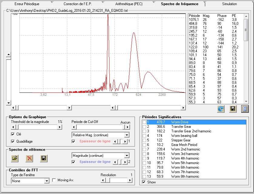
Task: Toggle the blue Epaisseur de ligne checkbox
Action: click(x=73, y=162)
